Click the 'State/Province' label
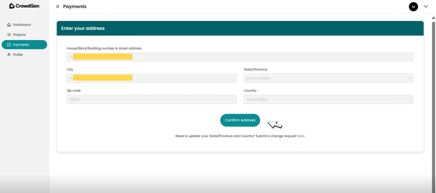The image size is (436, 193). coord(255,69)
